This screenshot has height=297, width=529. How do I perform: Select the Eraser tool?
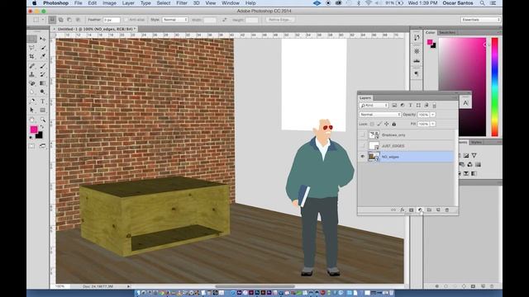[x=32, y=83]
